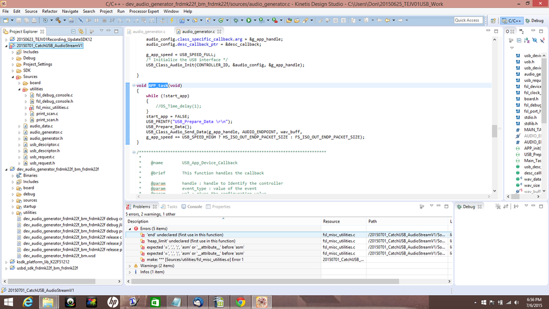Close the active audio_generator.c editor tab
549x309 pixels.
[219, 31]
